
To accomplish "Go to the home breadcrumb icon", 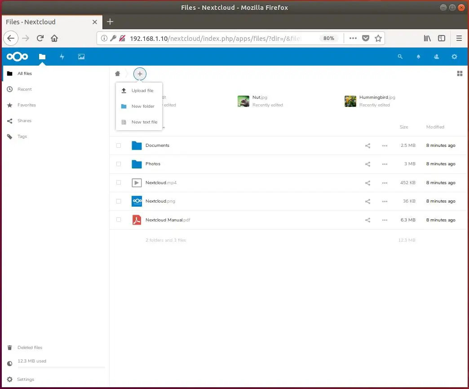I will pyautogui.click(x=118, y=74).
